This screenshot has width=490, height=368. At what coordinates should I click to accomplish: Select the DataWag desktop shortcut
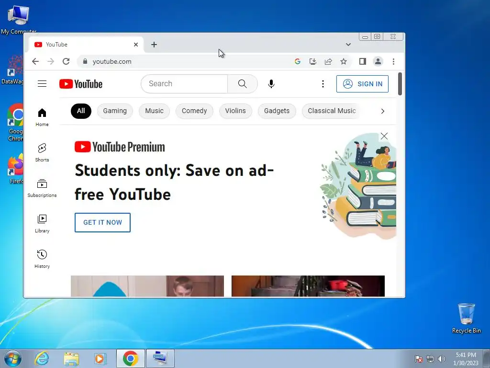12,69
